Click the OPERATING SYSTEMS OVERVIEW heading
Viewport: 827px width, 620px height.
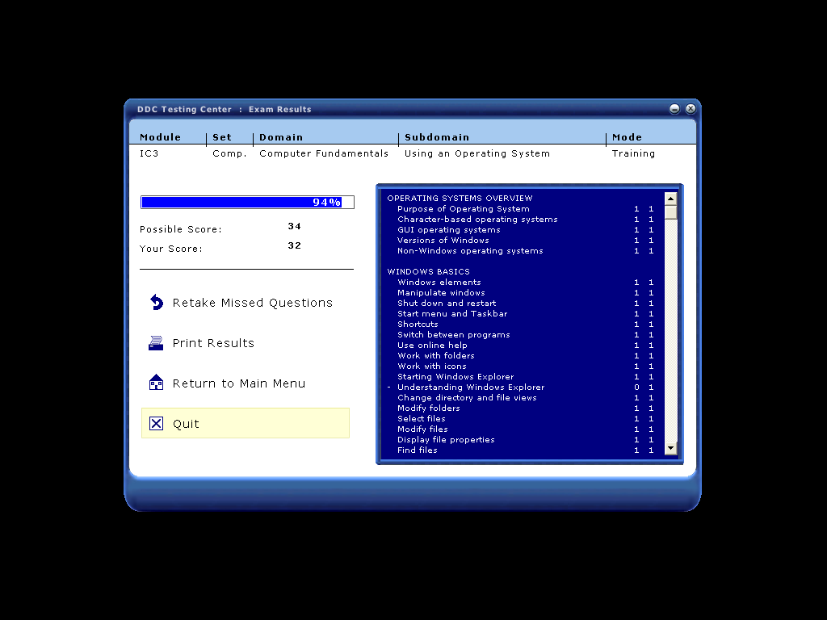click(460, 199)
